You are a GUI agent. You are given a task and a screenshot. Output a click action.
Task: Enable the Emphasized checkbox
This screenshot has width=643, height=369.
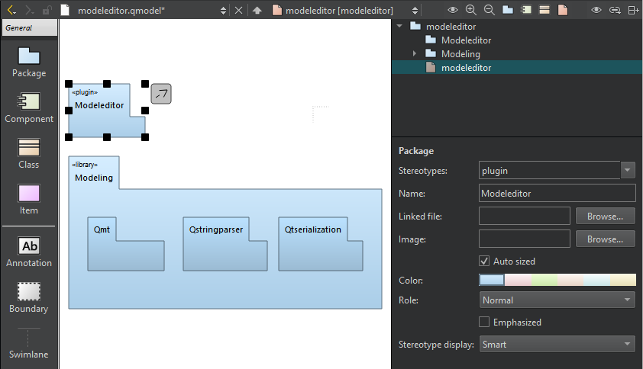click(x=484, y=322)
